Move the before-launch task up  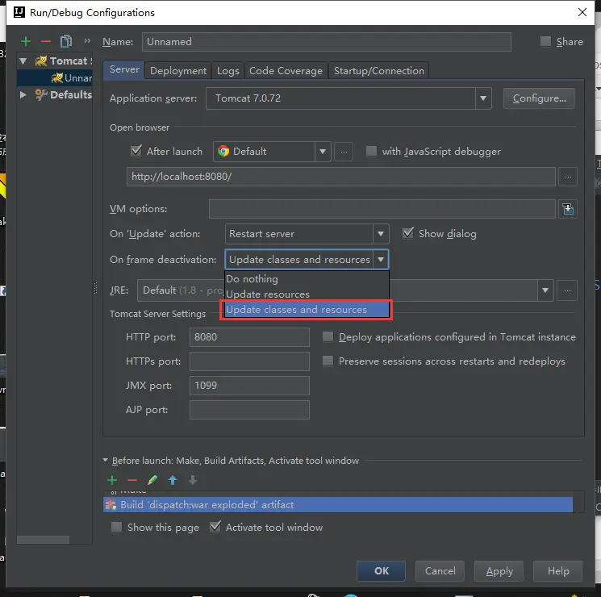(x=173, y=480)
